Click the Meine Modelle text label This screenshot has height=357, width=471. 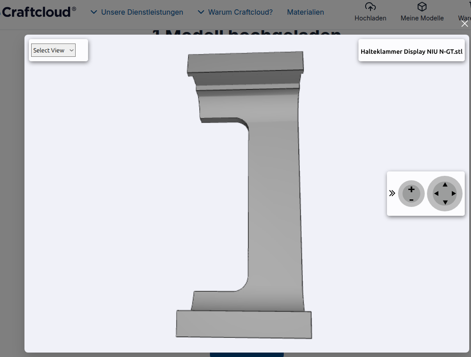[422, 18]
